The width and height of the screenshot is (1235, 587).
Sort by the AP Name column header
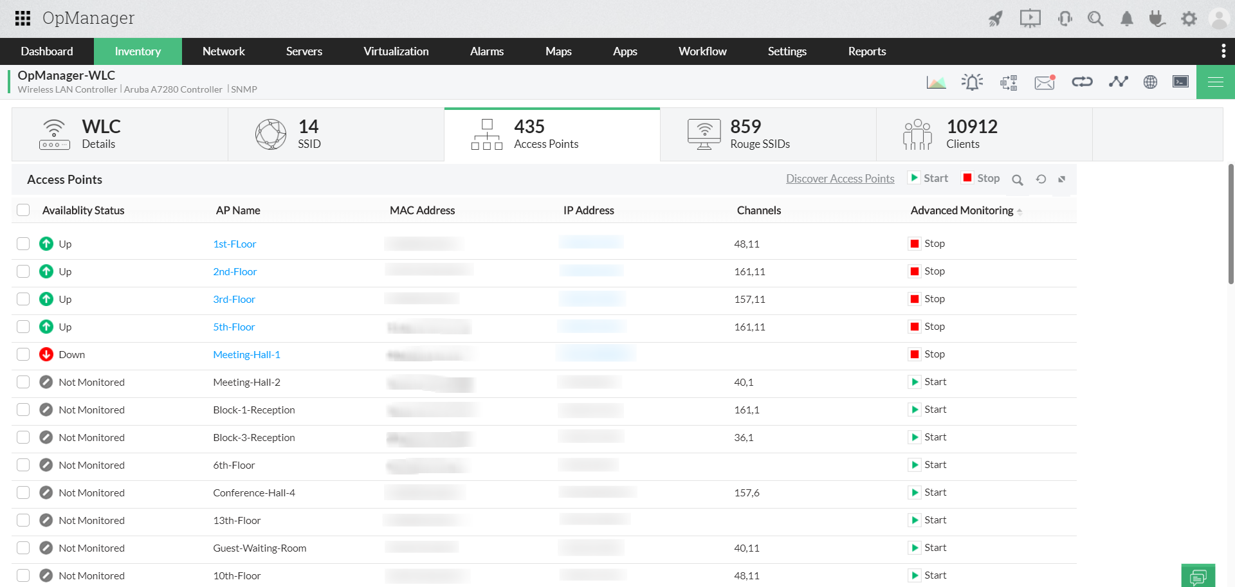point(238,210)
